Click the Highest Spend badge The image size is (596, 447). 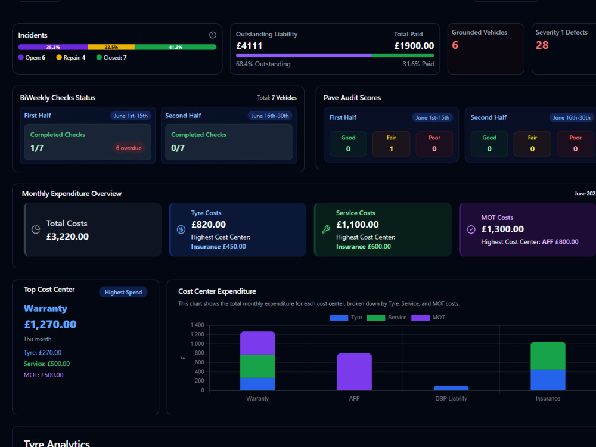tap(123, 292)
